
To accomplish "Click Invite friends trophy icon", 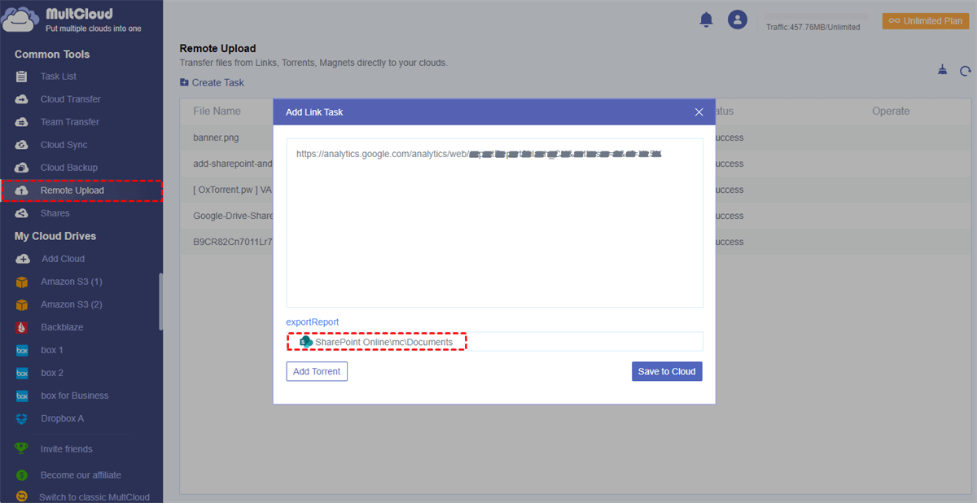I will click(22, 448).
